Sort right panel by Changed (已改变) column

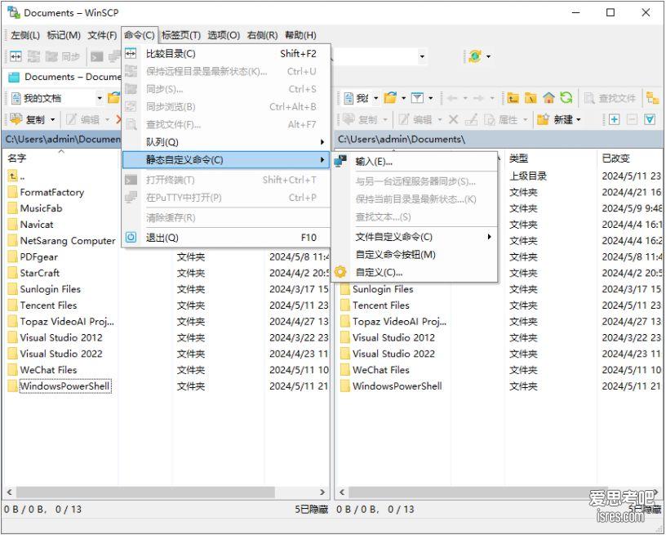coord(630,158)
